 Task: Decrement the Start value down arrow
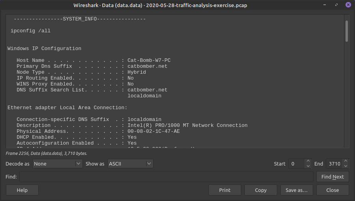click(x=308, y=166)
